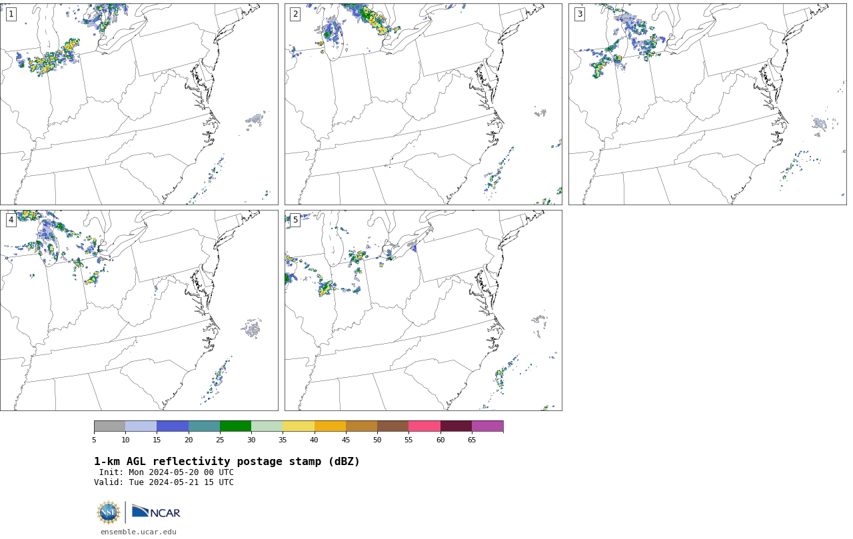Click the teal 20-25 dBZ swatch
The image size is (853, 539).
point(204,426)
